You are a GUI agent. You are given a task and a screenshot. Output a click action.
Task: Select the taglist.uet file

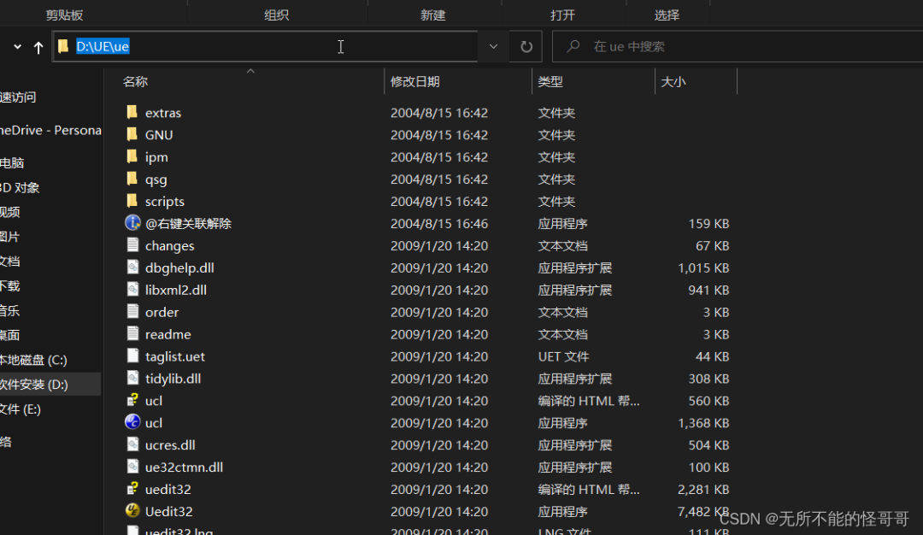pos(176,356)
